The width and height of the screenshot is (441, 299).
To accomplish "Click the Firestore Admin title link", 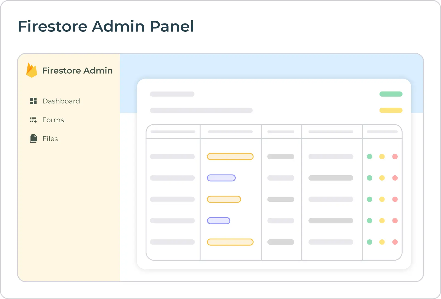I will pos(77,70).
